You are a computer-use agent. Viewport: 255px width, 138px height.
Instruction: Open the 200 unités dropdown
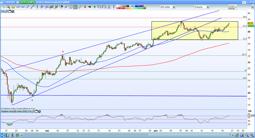tap(174, 7)
